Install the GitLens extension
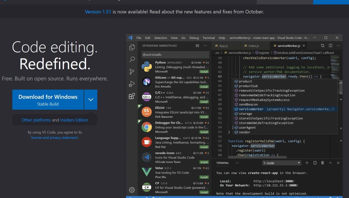This screenshot has height=198, width=349. coord(204,87)
